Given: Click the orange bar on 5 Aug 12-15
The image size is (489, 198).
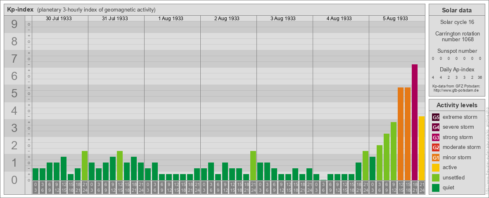Looking at the screenshot, I should (x=401, y=134).
